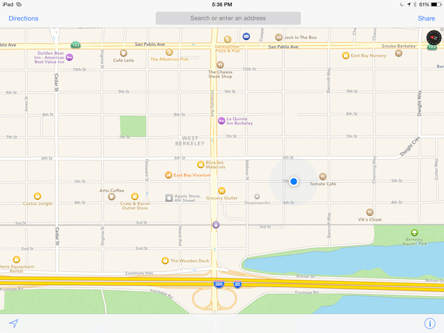Tap the Dwight Way street label
The image size is (444, 333).
point(419,104)
